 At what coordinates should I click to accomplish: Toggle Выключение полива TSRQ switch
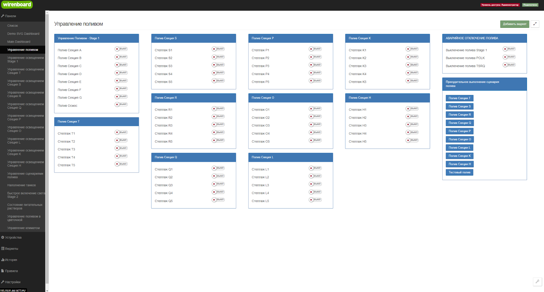click(x=509, y=65)
